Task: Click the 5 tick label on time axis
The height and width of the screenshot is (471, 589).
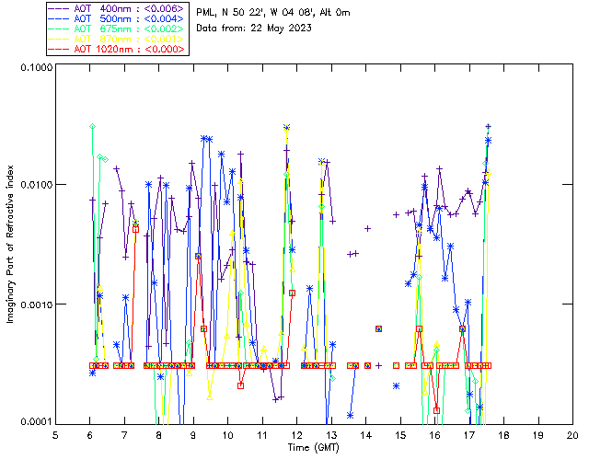Action: point(56,435)
